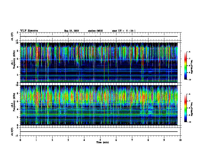Screen dimensions: 203x157
Task: Click the ch.1 spectrogram color scale bar
Action: 186,66
